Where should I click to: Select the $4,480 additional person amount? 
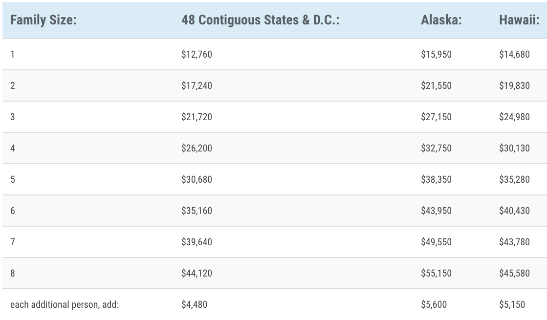tap(195, 305)
